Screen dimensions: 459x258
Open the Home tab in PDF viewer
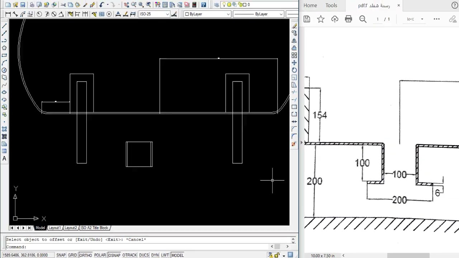[x=310, y=5]
